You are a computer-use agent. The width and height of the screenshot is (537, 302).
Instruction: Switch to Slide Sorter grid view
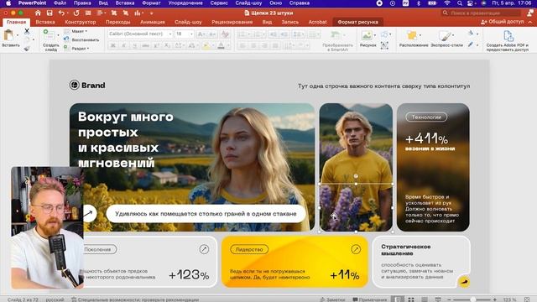[411, 299]
